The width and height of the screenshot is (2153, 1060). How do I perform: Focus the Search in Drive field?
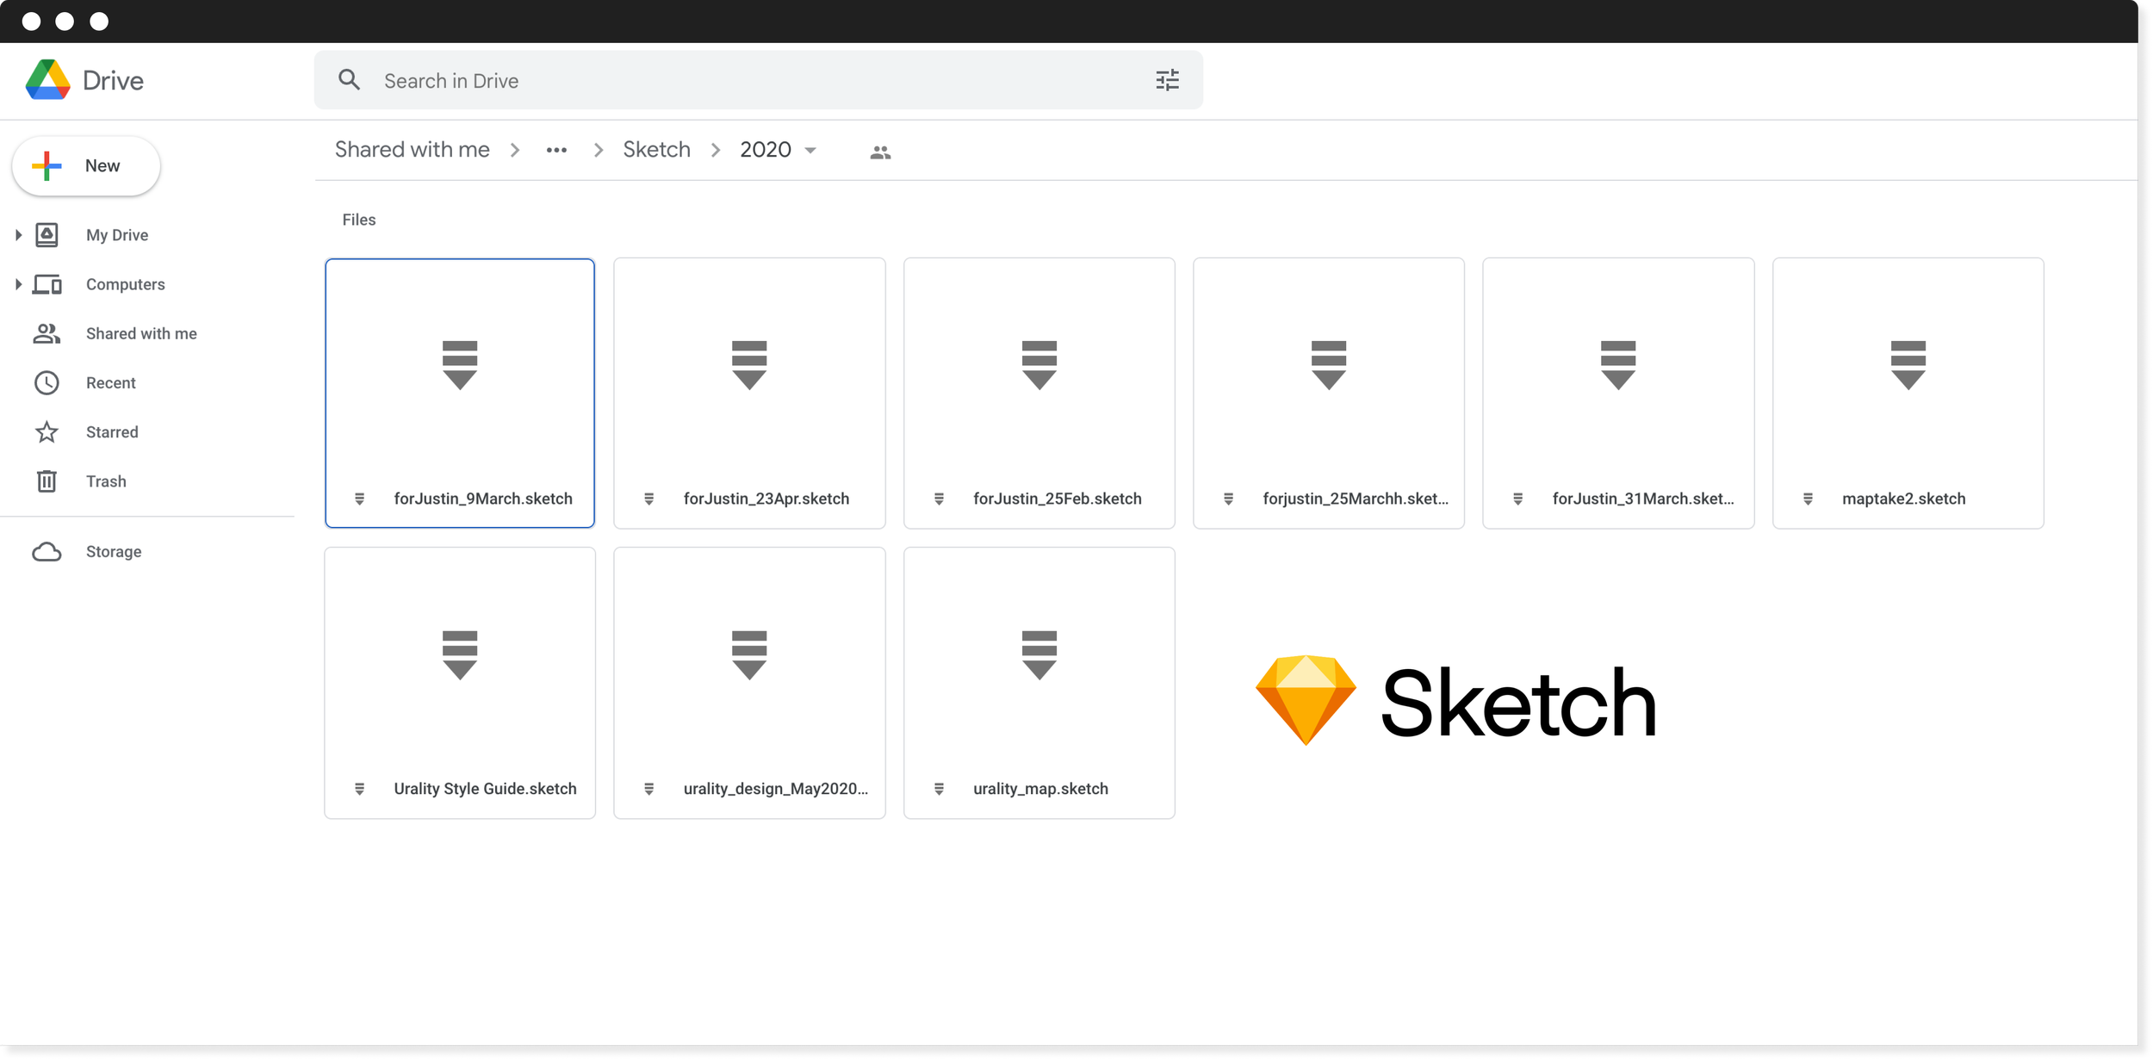pyautogui.click(x=758, y=80)
